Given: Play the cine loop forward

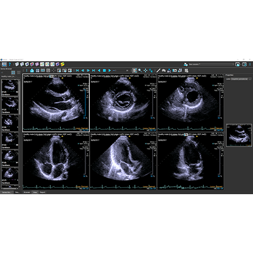Looking at the screenshot, I should pyautogui.click(x=109, y=70).
